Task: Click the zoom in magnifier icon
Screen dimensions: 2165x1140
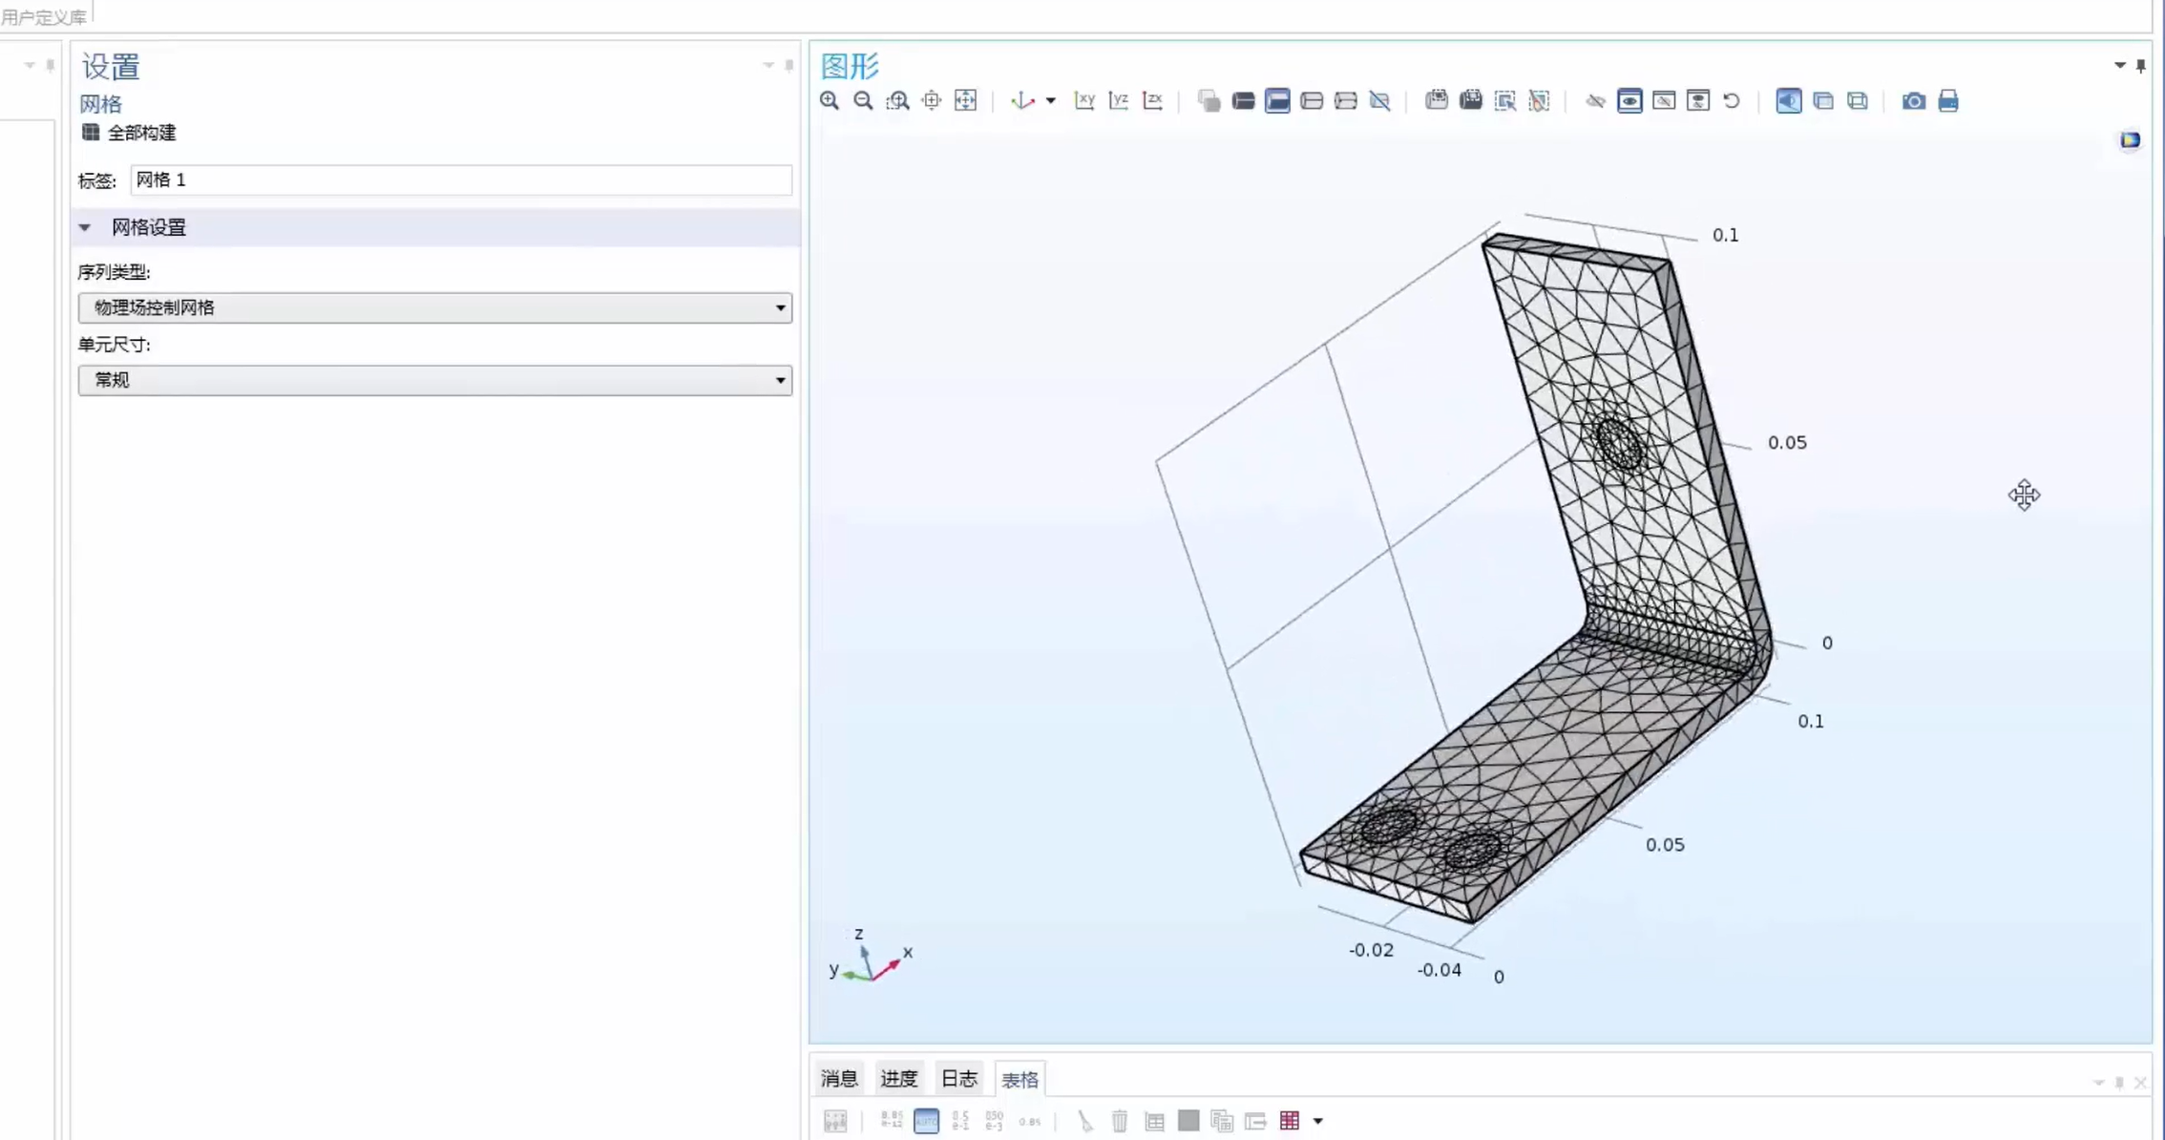Action: [x=829, y=101]
